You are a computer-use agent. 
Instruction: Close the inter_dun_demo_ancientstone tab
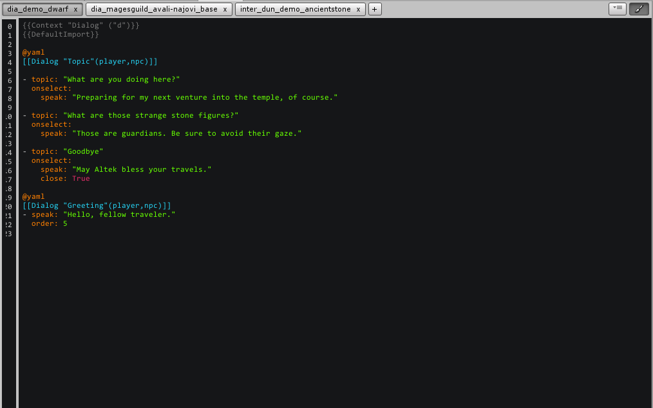[x=358, y=9]
